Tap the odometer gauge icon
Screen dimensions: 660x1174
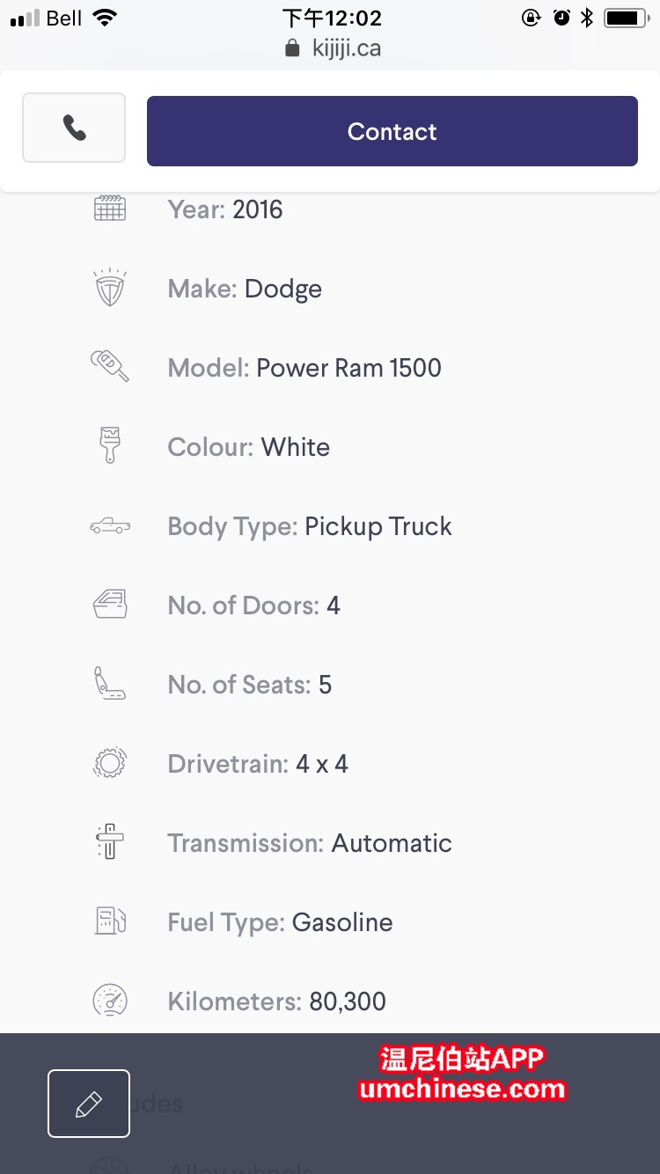click(110, 1001)
